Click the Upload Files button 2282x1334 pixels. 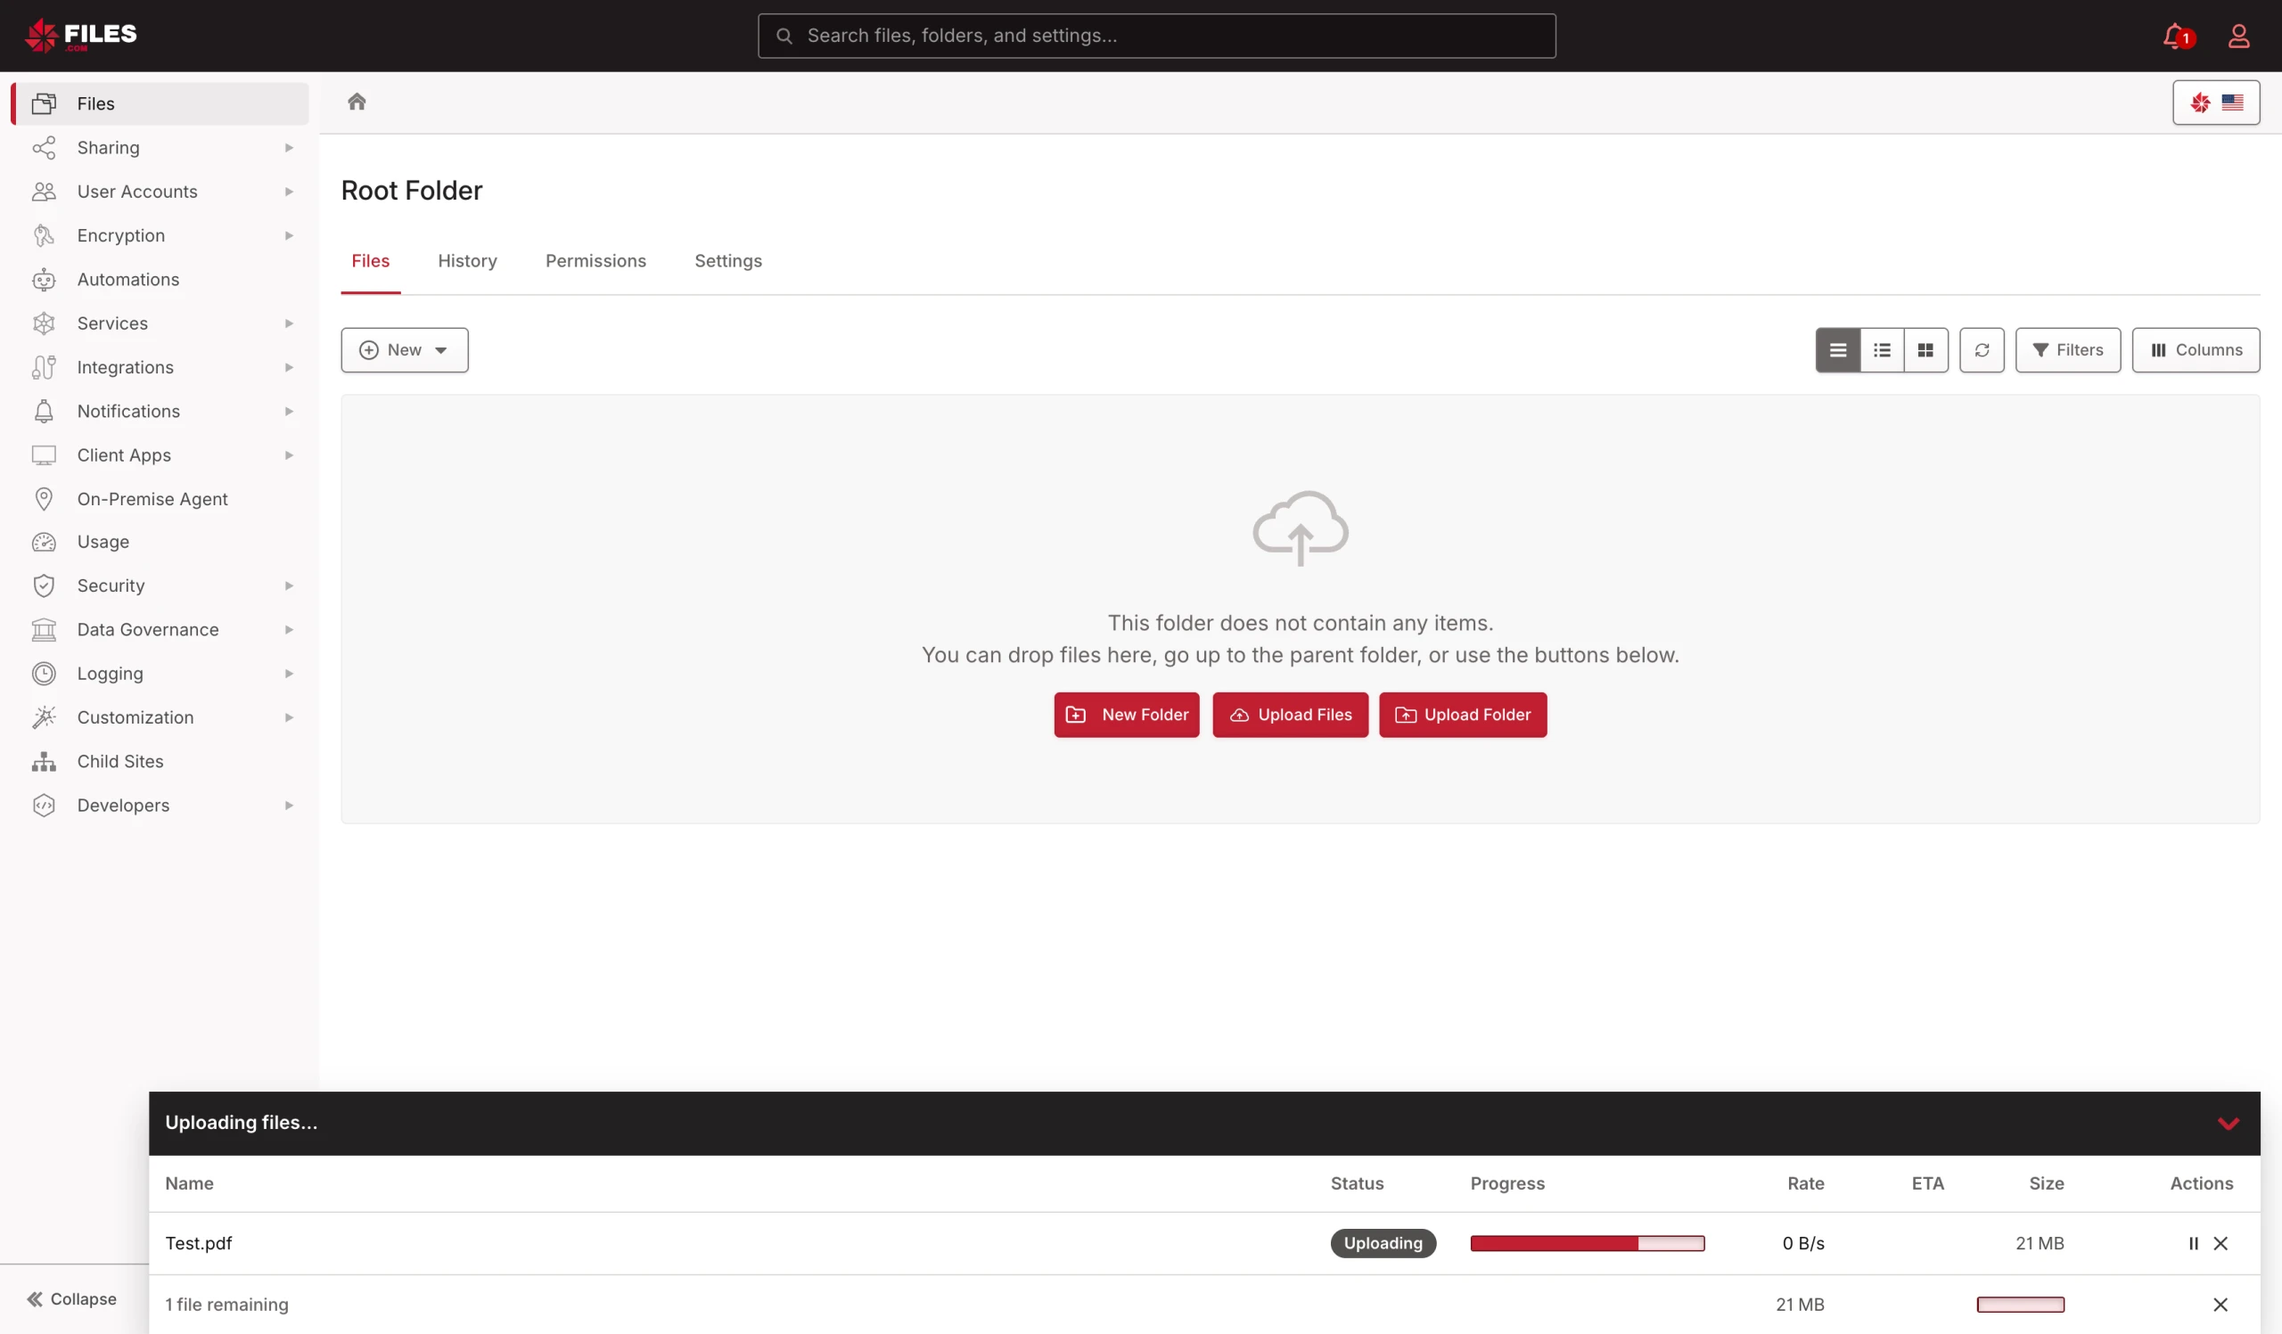click(x=1290, y=715)
